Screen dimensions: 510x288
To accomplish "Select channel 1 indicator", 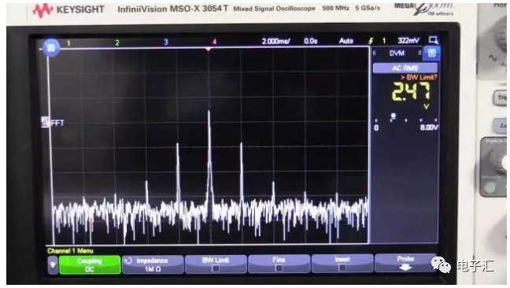I will (x=68, y=43).
